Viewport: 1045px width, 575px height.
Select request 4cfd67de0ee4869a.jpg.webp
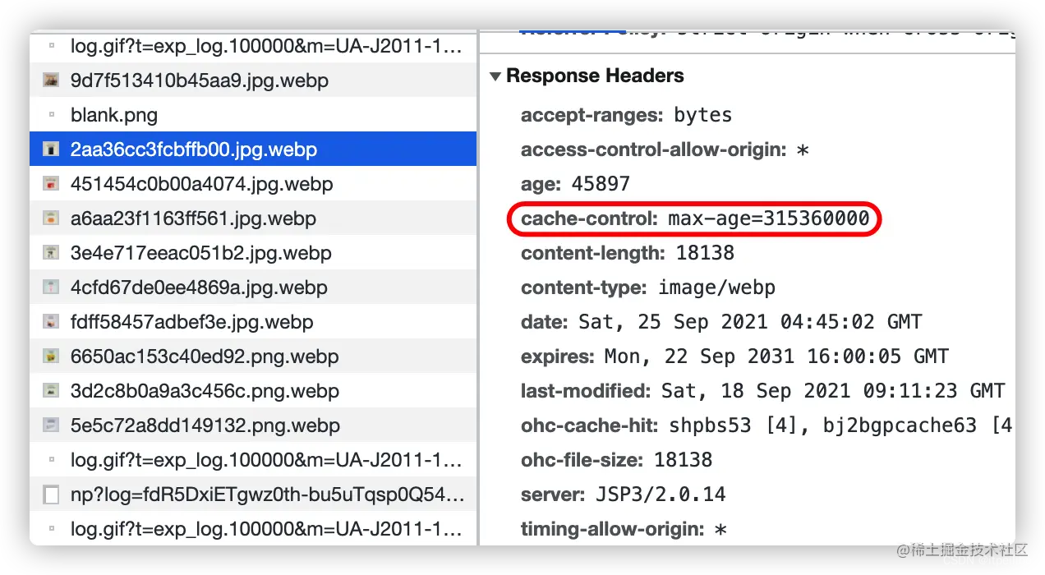(x=253, y=287)
